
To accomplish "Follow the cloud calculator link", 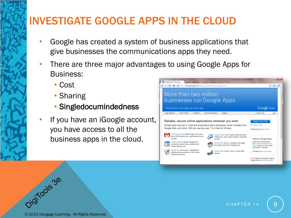I will (267, 160).
